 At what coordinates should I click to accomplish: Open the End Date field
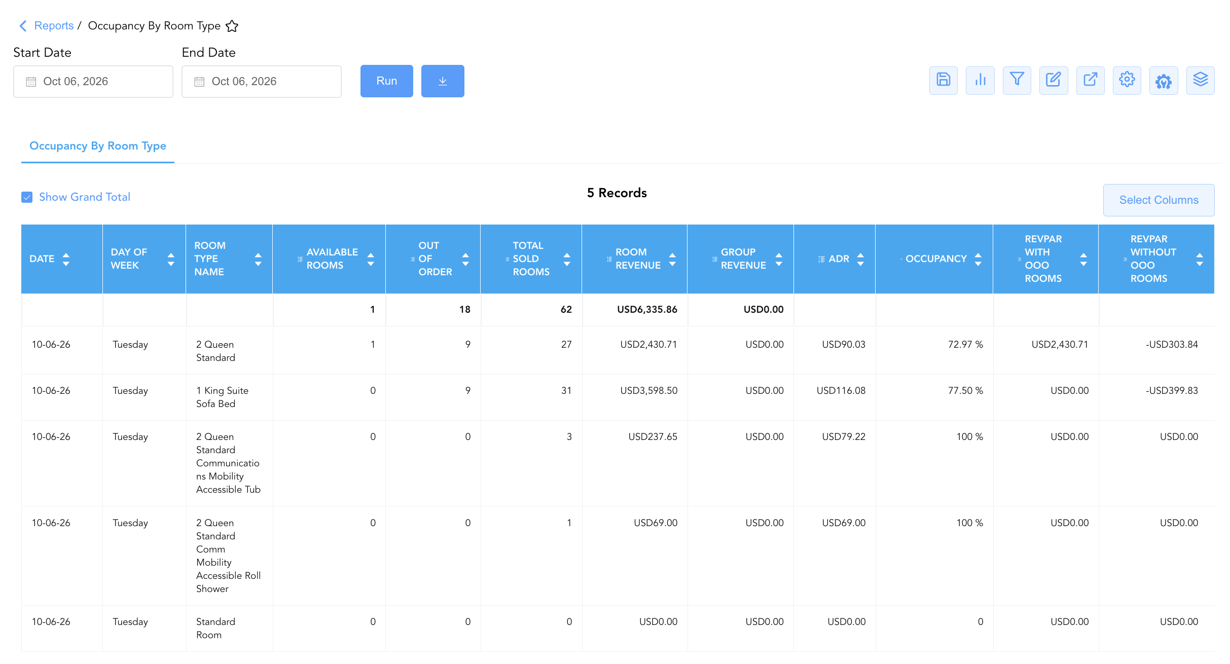[x=262, y=82]
